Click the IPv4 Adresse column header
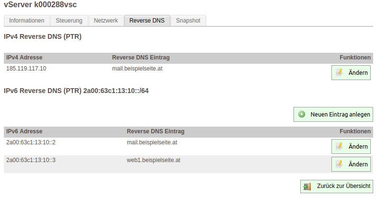The height and width of the screenshot is (199, 377). pyautogui.click(x=24, y=58)
